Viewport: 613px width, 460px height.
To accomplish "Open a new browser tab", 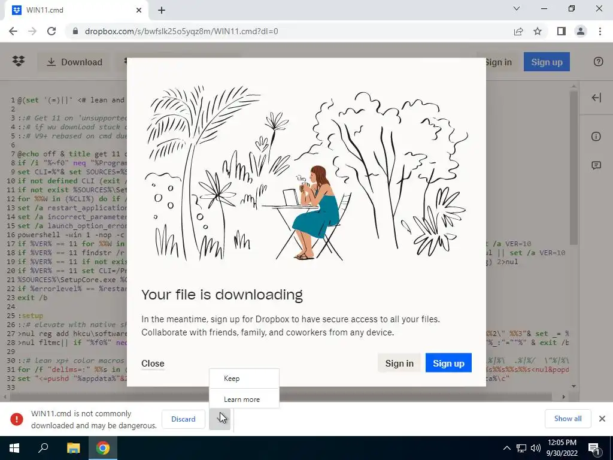I will point(162,10).
